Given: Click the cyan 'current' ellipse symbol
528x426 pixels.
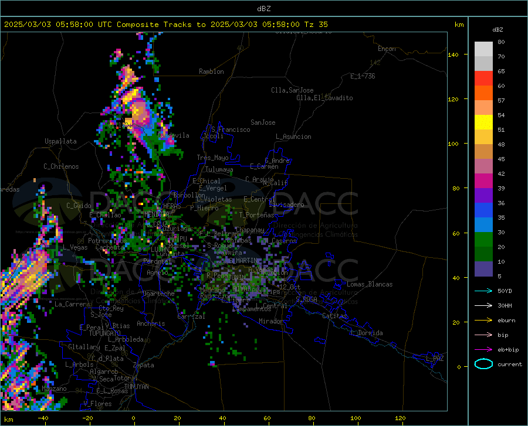Looking at the screenshot, I should (483, 364).
